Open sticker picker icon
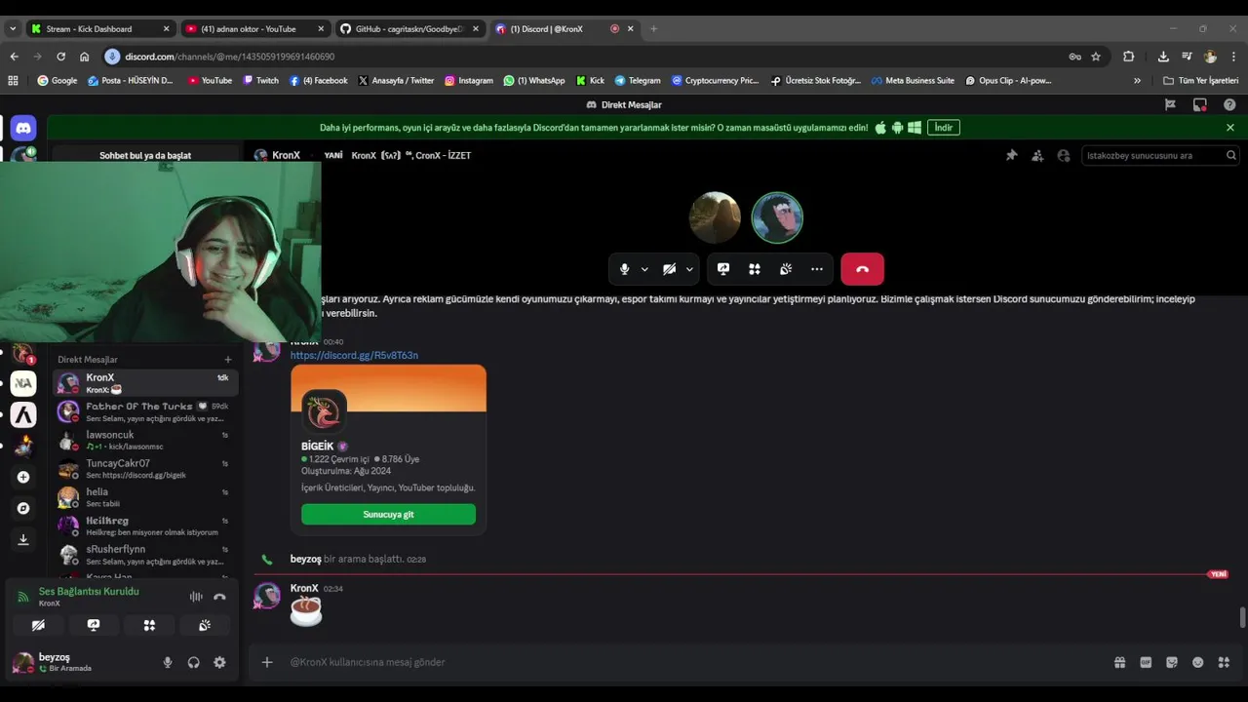Screen dimensions: 1248x702 coord(1172,662)
